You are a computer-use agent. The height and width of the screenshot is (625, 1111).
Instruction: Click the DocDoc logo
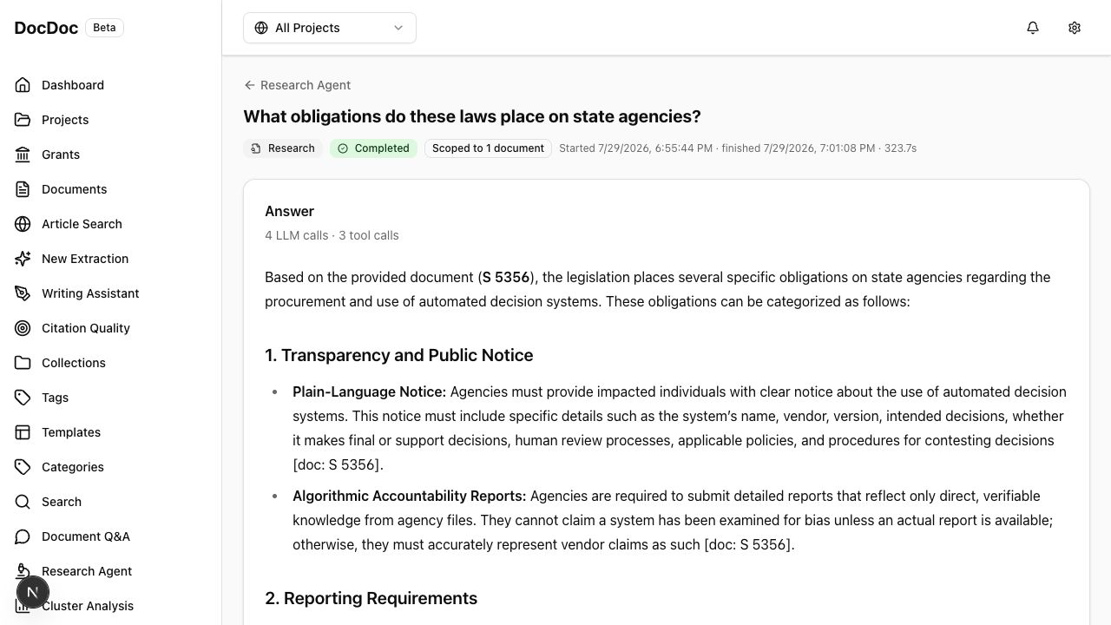(46, 28)
